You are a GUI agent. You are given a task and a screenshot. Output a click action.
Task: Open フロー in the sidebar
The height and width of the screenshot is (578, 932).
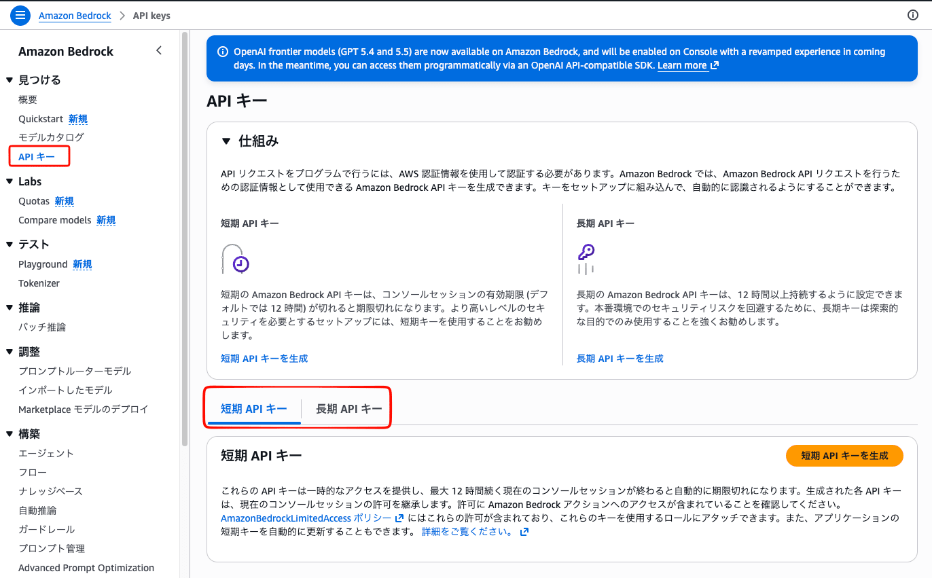(33, 472)
